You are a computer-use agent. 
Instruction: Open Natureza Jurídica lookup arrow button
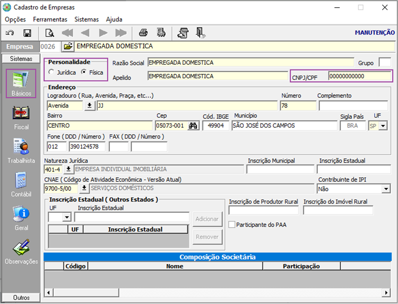[68, 169]
